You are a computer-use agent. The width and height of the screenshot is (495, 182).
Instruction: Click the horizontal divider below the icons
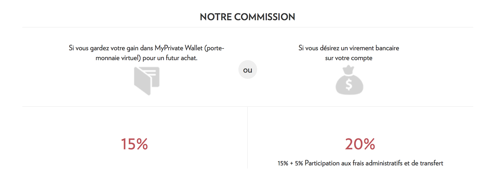(x=247, y=107)
